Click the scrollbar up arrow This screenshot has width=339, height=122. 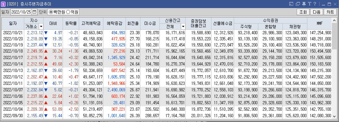pos(334,20)
